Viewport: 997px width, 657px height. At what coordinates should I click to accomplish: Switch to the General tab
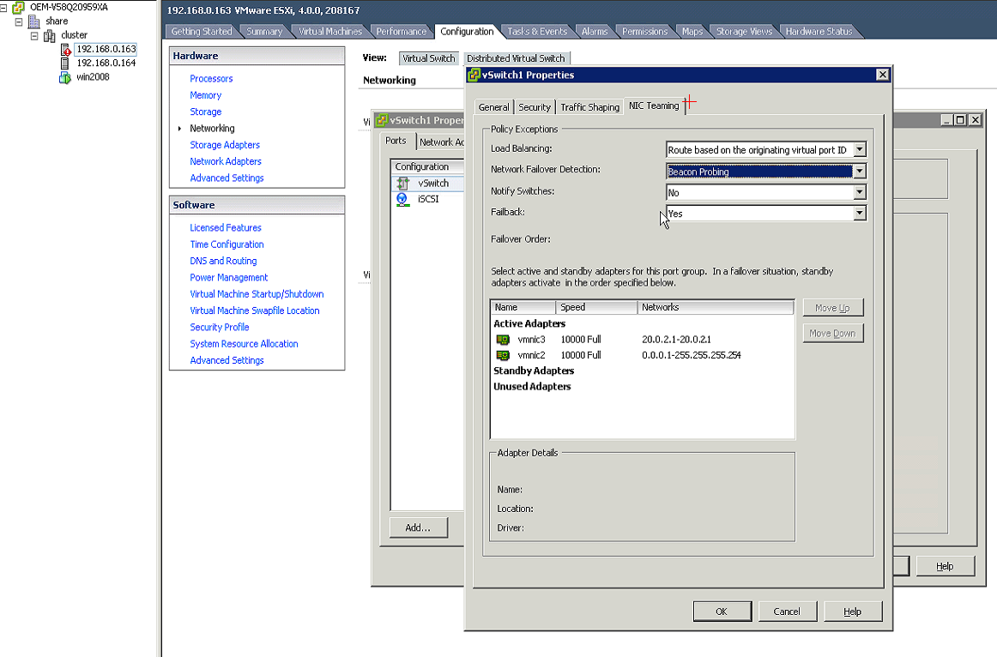[493, 107]
